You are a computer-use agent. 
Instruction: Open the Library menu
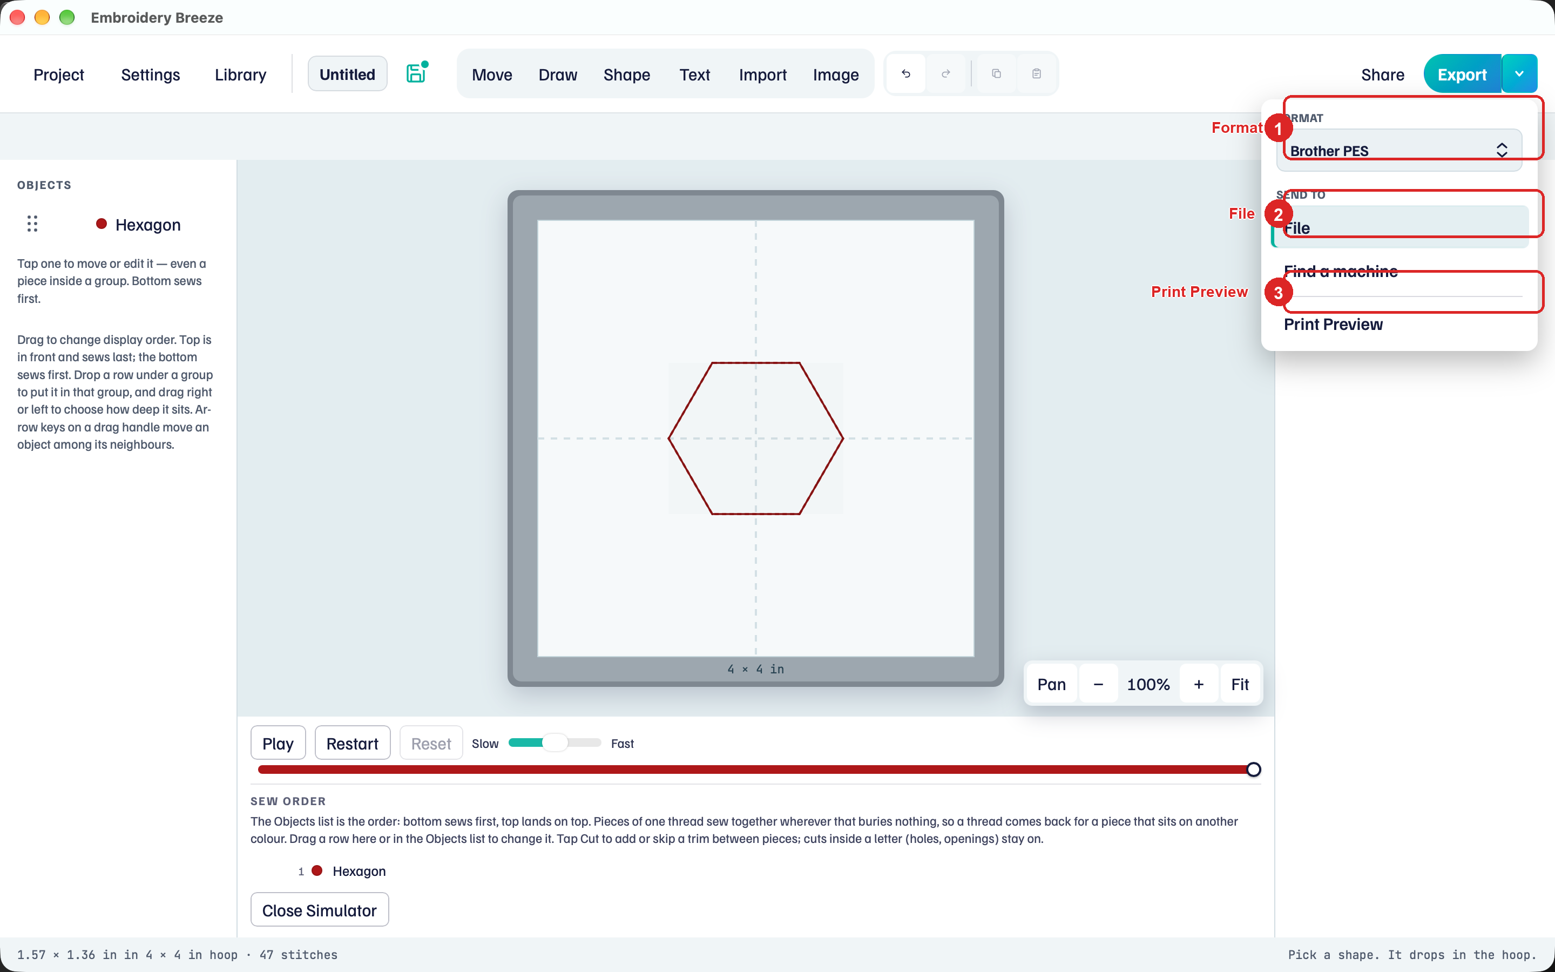point(240,75)
